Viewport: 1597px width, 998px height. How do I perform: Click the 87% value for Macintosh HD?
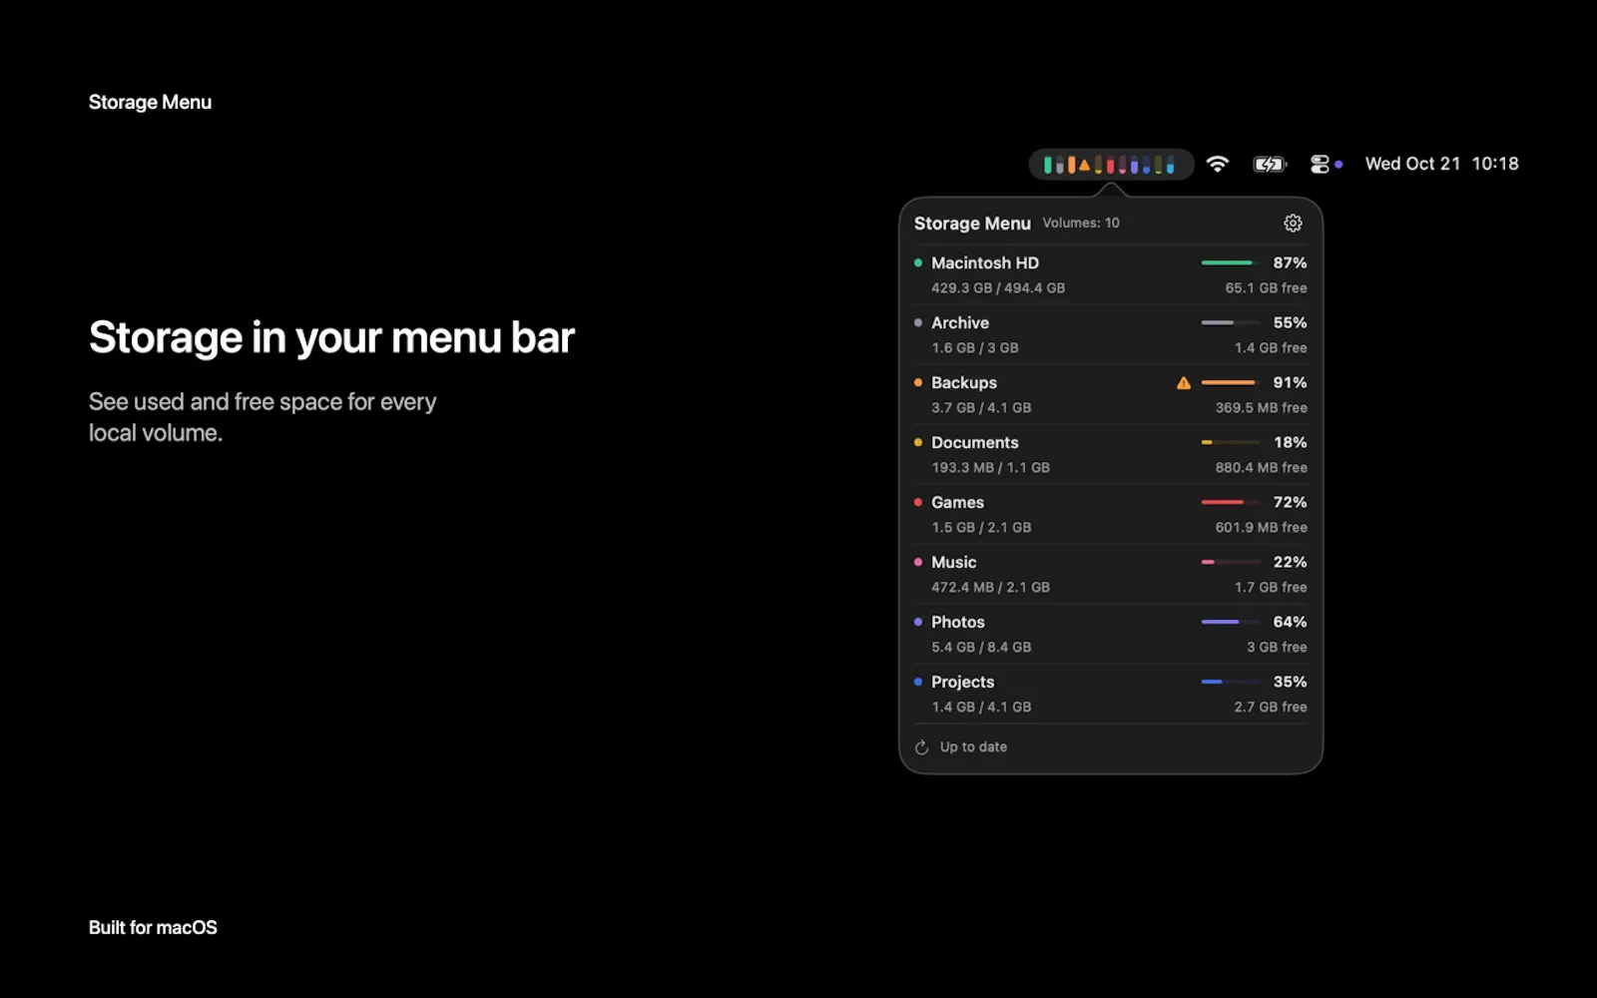(1290, 262)
